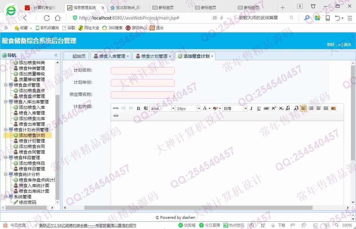The width and height of the screenshot is (356, 229).
Task: Click the 供应商名称 input field
Action: (x=143, y=95)
